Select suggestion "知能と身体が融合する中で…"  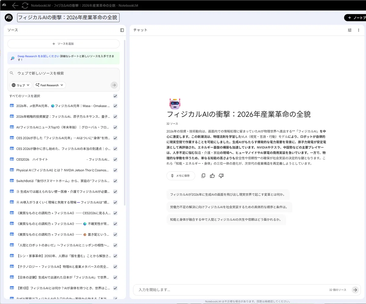click(226, 219)
